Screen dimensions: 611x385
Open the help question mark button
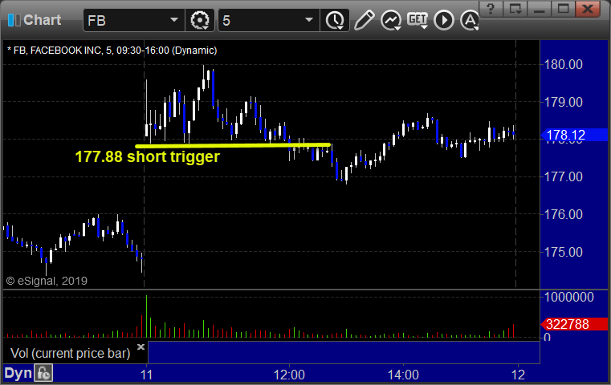[491, 9]
